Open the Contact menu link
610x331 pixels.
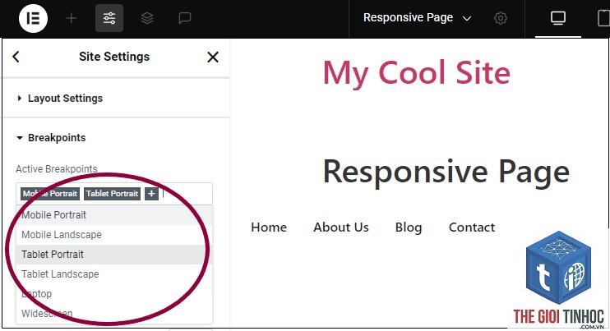pos(472,228)
